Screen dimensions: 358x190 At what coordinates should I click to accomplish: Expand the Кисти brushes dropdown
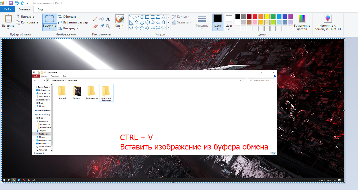119,29
